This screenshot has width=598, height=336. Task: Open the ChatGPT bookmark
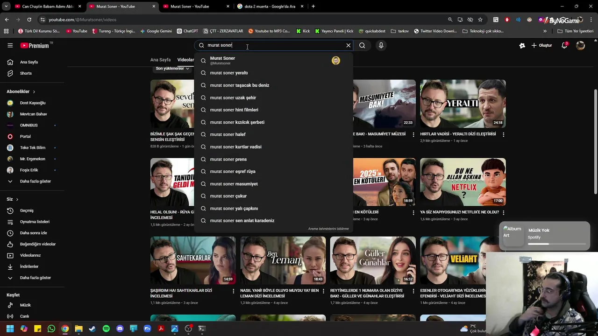(x=187, y=31)
